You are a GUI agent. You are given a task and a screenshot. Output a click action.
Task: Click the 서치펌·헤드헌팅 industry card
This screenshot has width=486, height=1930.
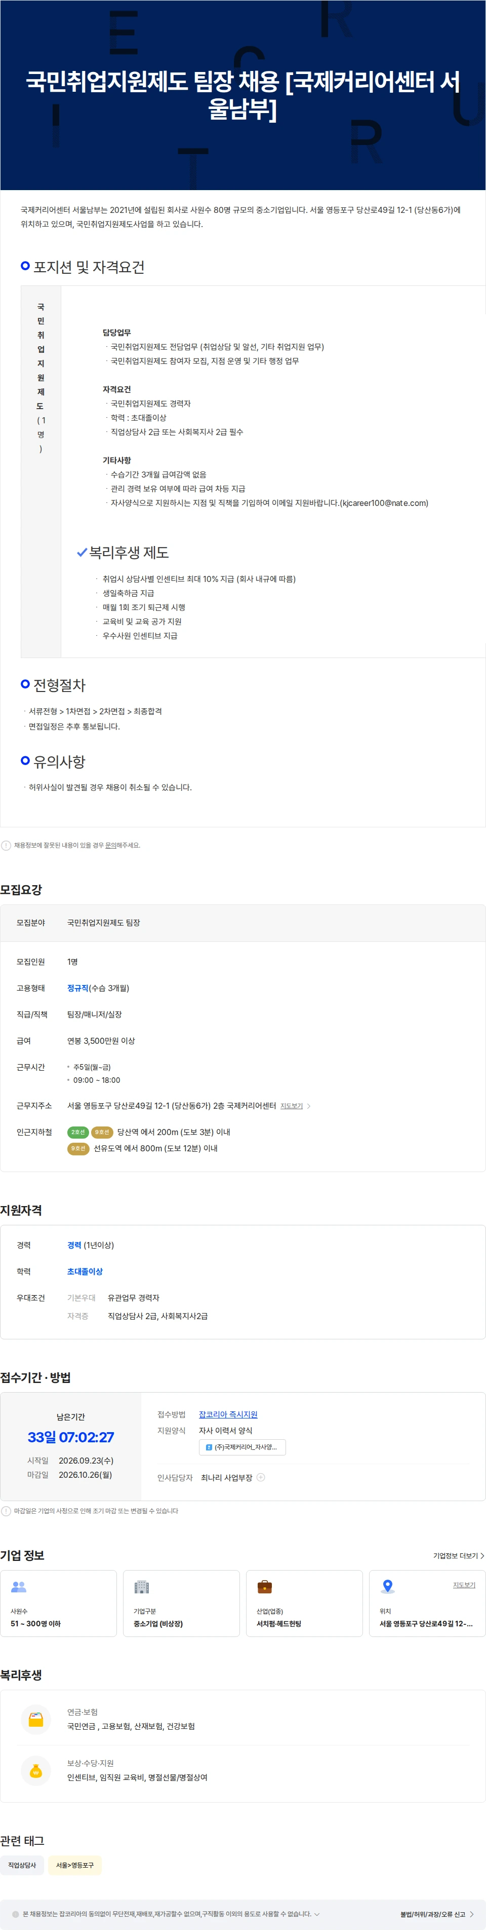[x=304, y=1604]
